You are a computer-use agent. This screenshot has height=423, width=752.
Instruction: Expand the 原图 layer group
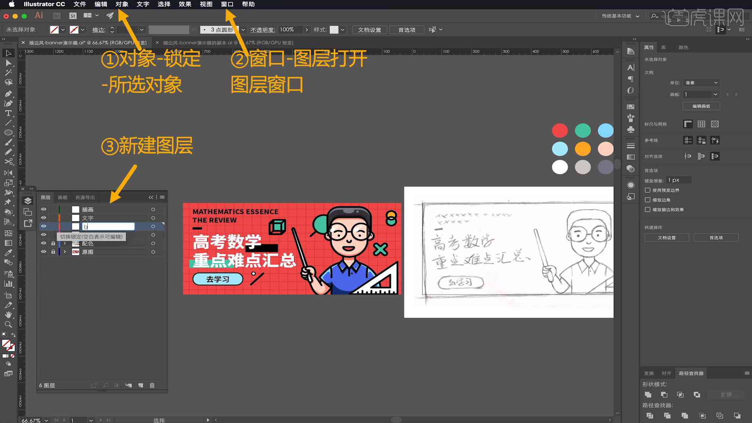click(65, 251)
